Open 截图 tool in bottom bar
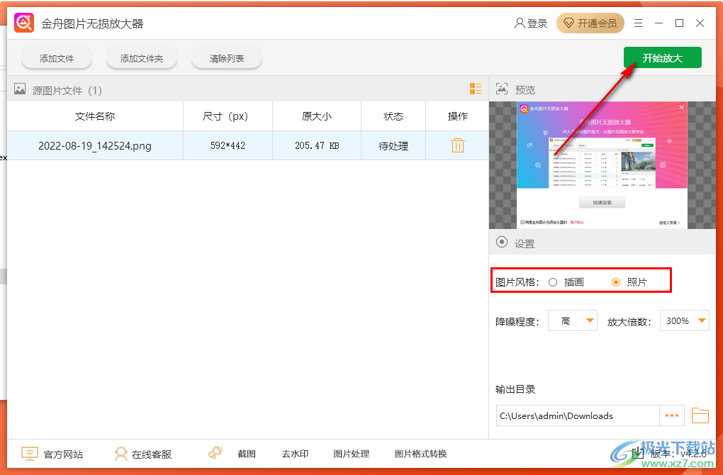Image resolution: width=723 pixels, height=475 pixels. [x=247, y=454]
